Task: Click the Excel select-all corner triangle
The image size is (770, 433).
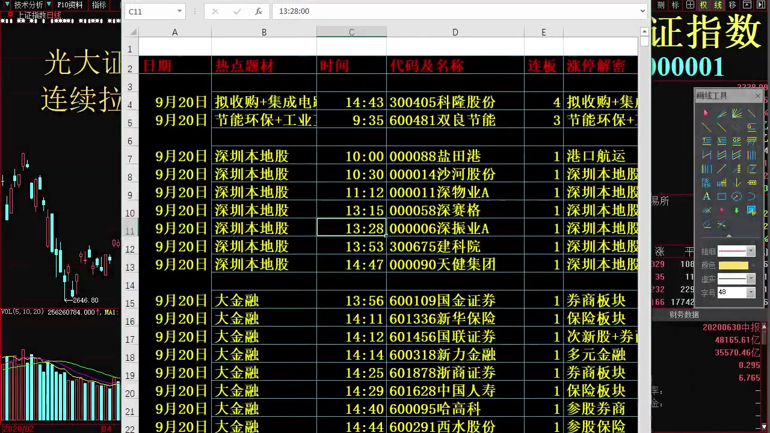Action: coord(133,32)
